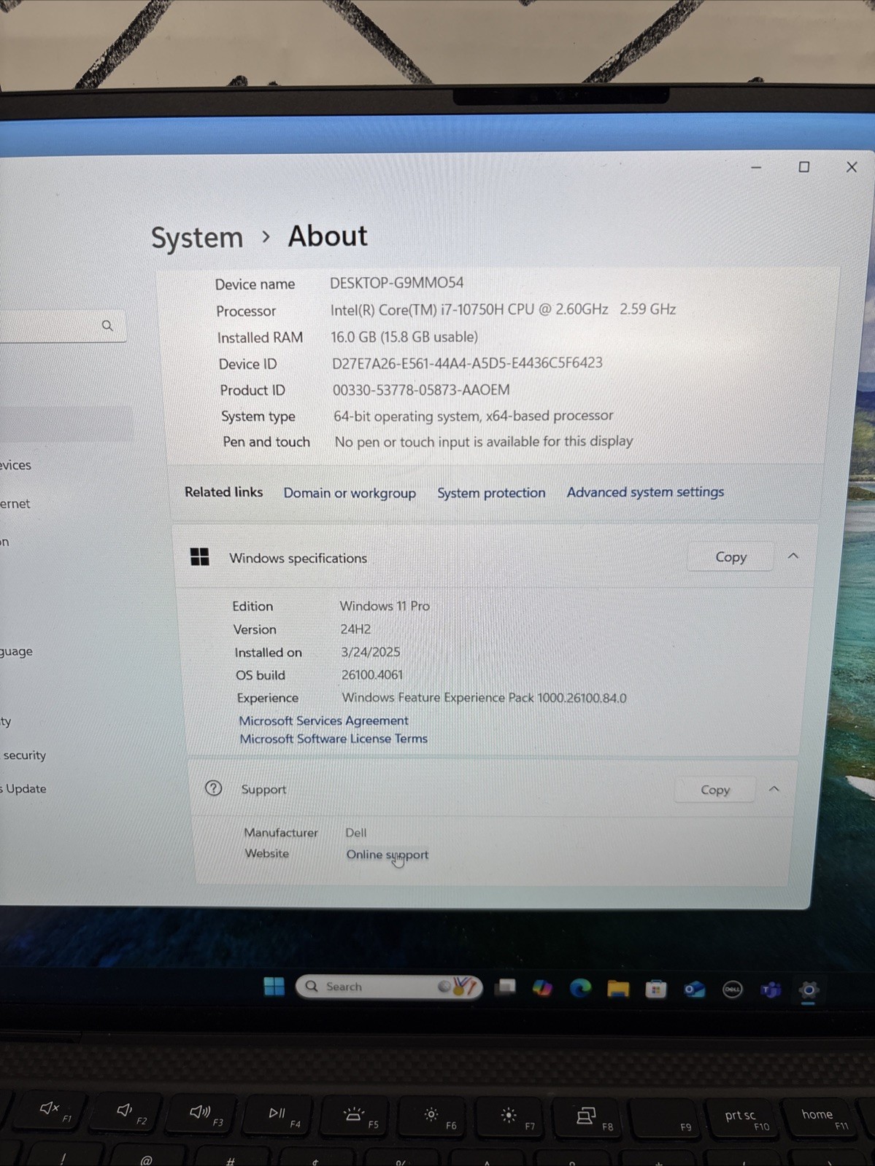Click the OS build 26100.4061 value
This screenshot has height=1166, width=875.
point(372,675)
